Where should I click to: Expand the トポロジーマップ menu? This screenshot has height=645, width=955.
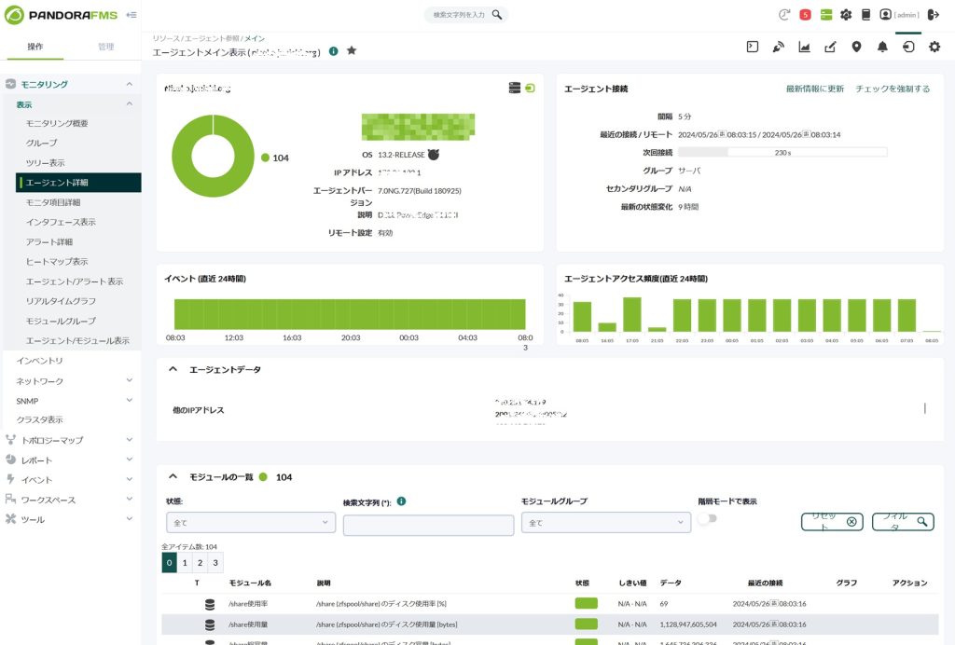click(129, 439)
